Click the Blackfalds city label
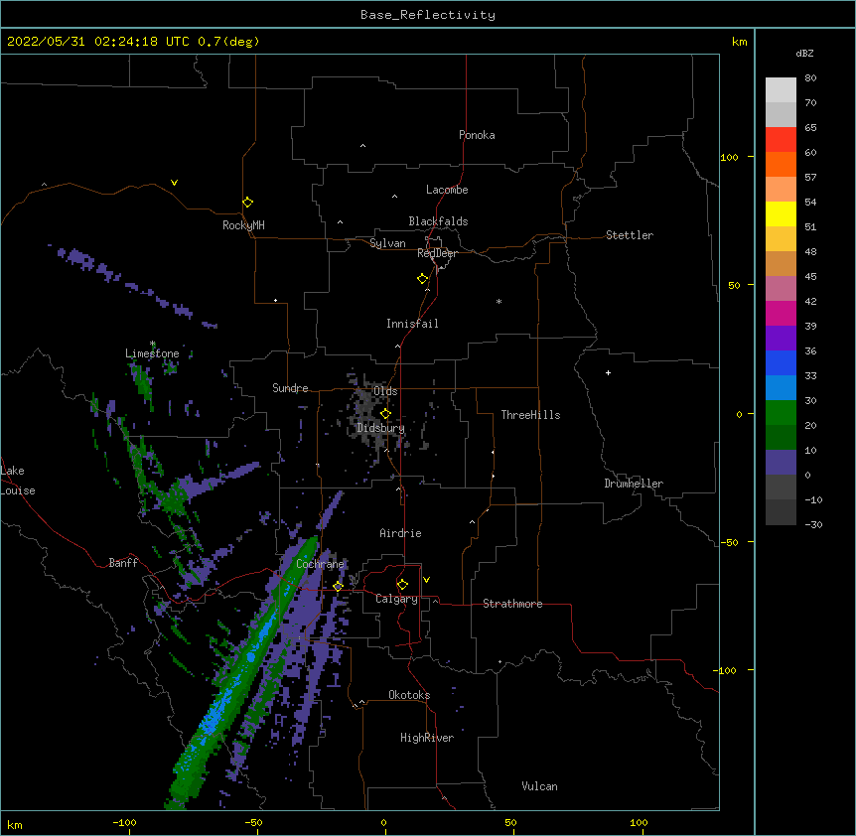 [x=438, y=221]
